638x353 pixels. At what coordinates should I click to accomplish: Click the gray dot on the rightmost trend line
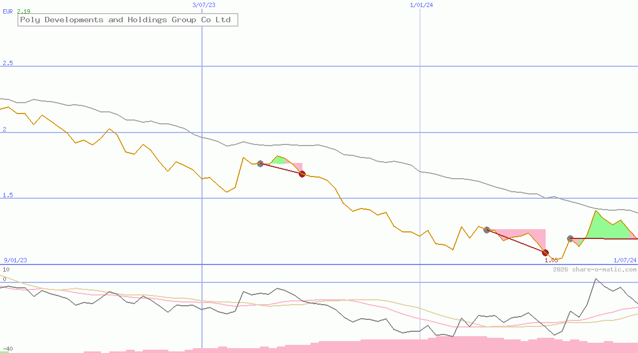(570, 238)
